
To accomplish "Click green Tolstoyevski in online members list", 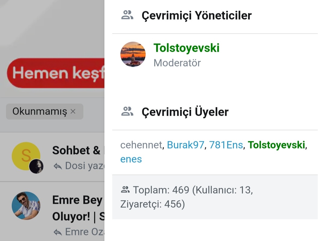I will [276, 145].
